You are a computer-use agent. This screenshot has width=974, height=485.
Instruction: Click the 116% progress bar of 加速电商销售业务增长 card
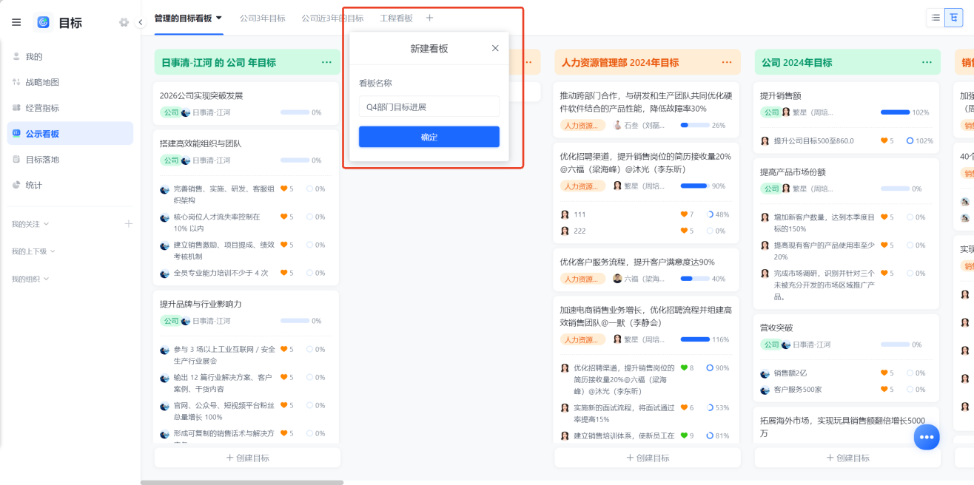tap(694, 339)
